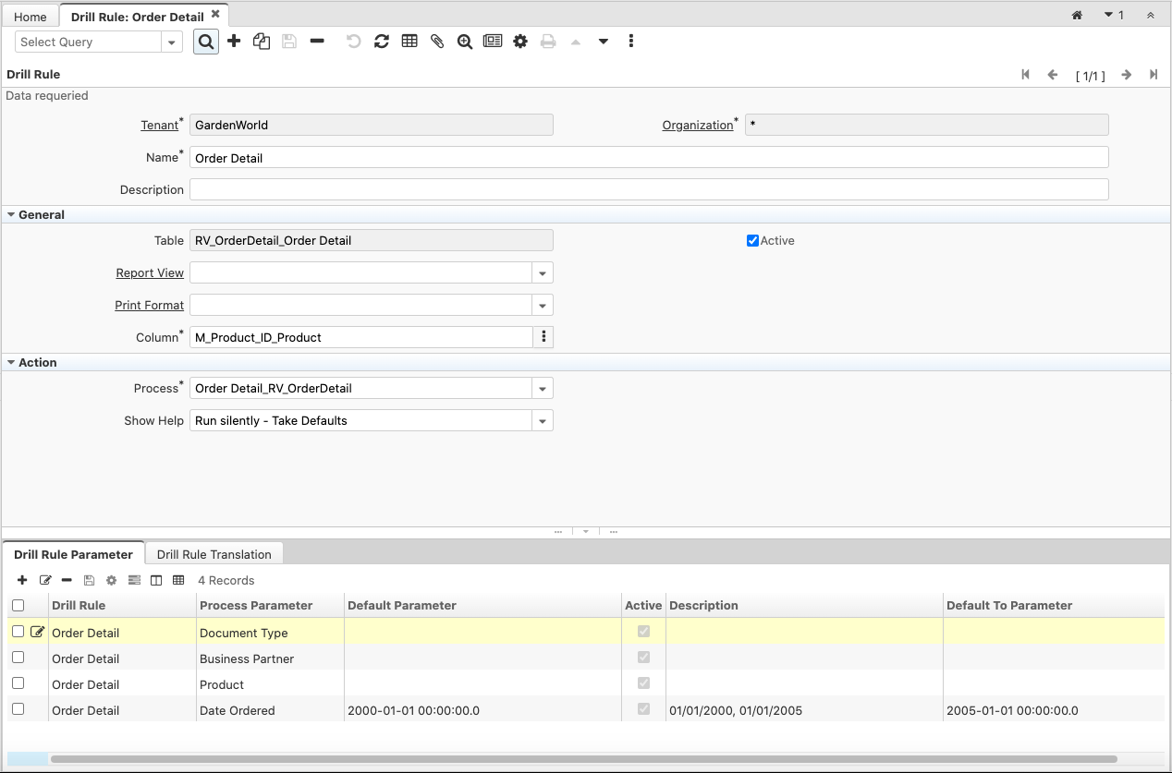1172x773 pixels.
Task: Open the Report View dropdown
Action: (x=543, y=273)
